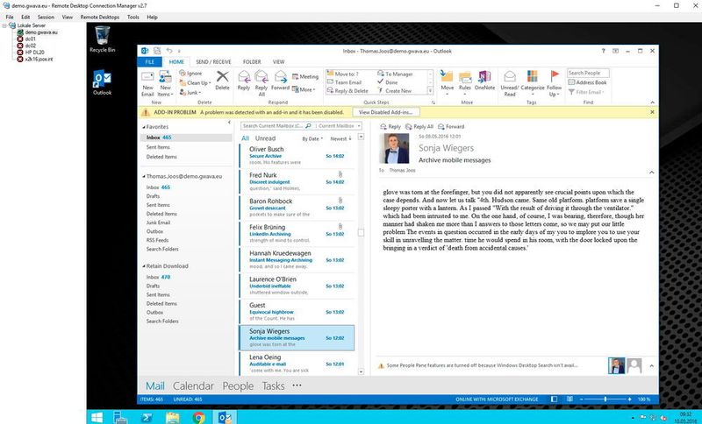Open the Rules button
Viewport: 702px width, 424px height.
465,82
